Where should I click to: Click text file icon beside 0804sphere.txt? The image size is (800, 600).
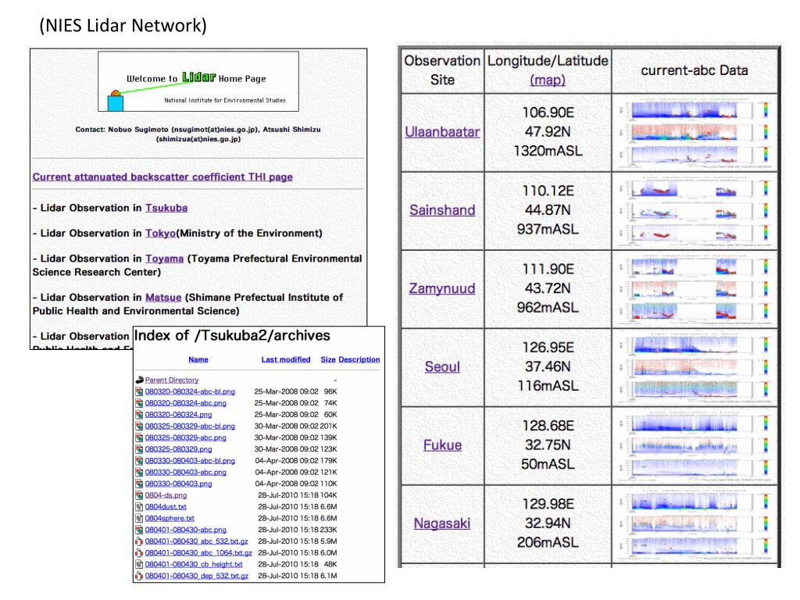(x=139, y=518)
